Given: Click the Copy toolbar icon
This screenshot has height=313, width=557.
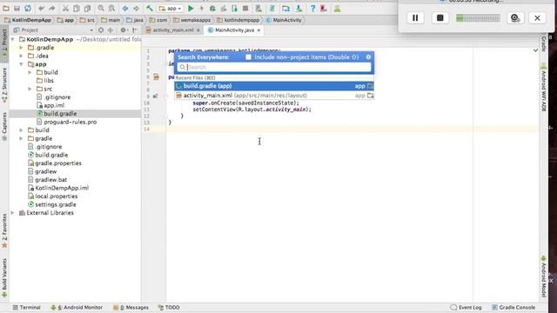Looking at the screenshot, I should click(x=77, y=8).
